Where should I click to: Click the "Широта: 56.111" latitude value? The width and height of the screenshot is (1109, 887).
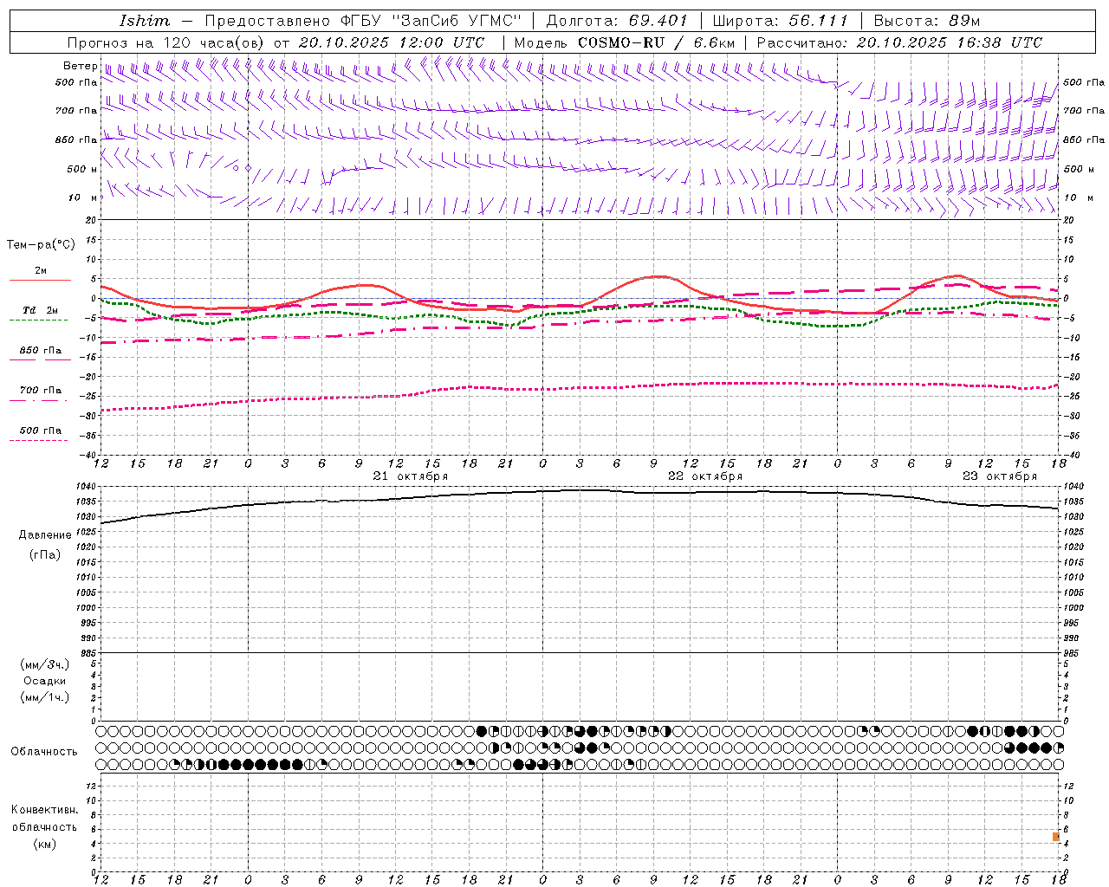tap(781, 21)
